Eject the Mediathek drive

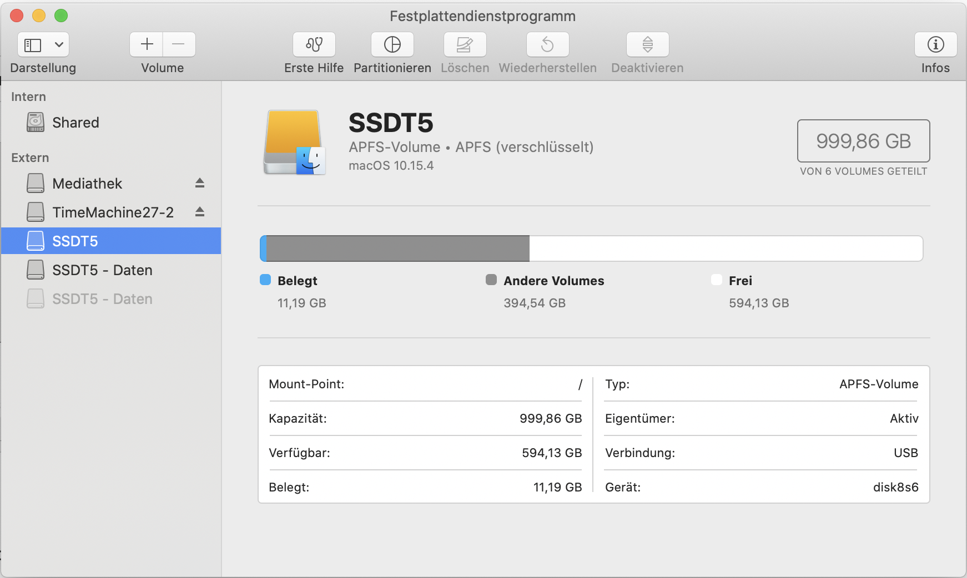tap(200, 183)
